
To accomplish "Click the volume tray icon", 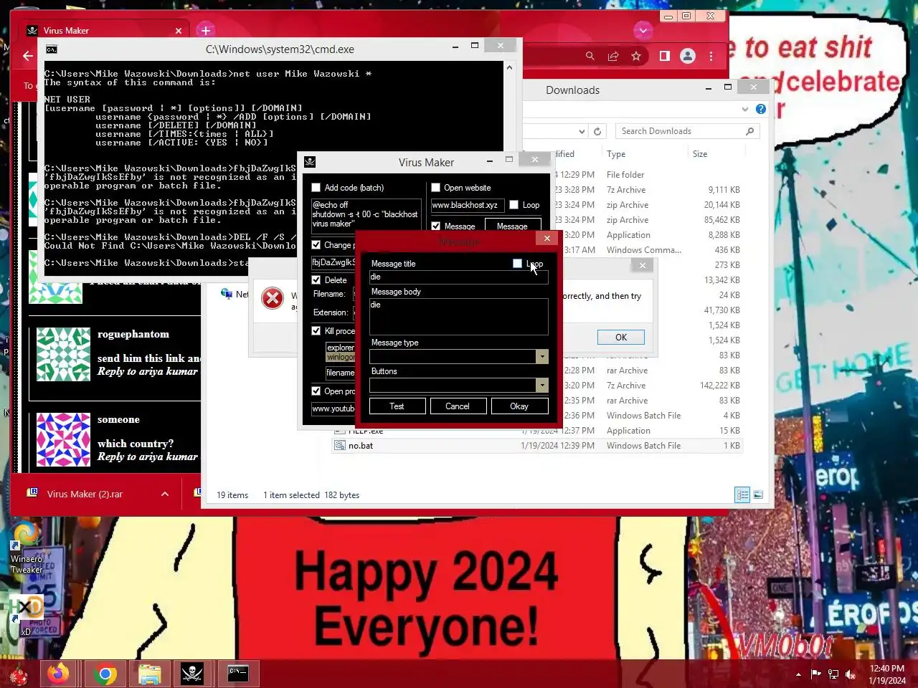I will 851,674.
